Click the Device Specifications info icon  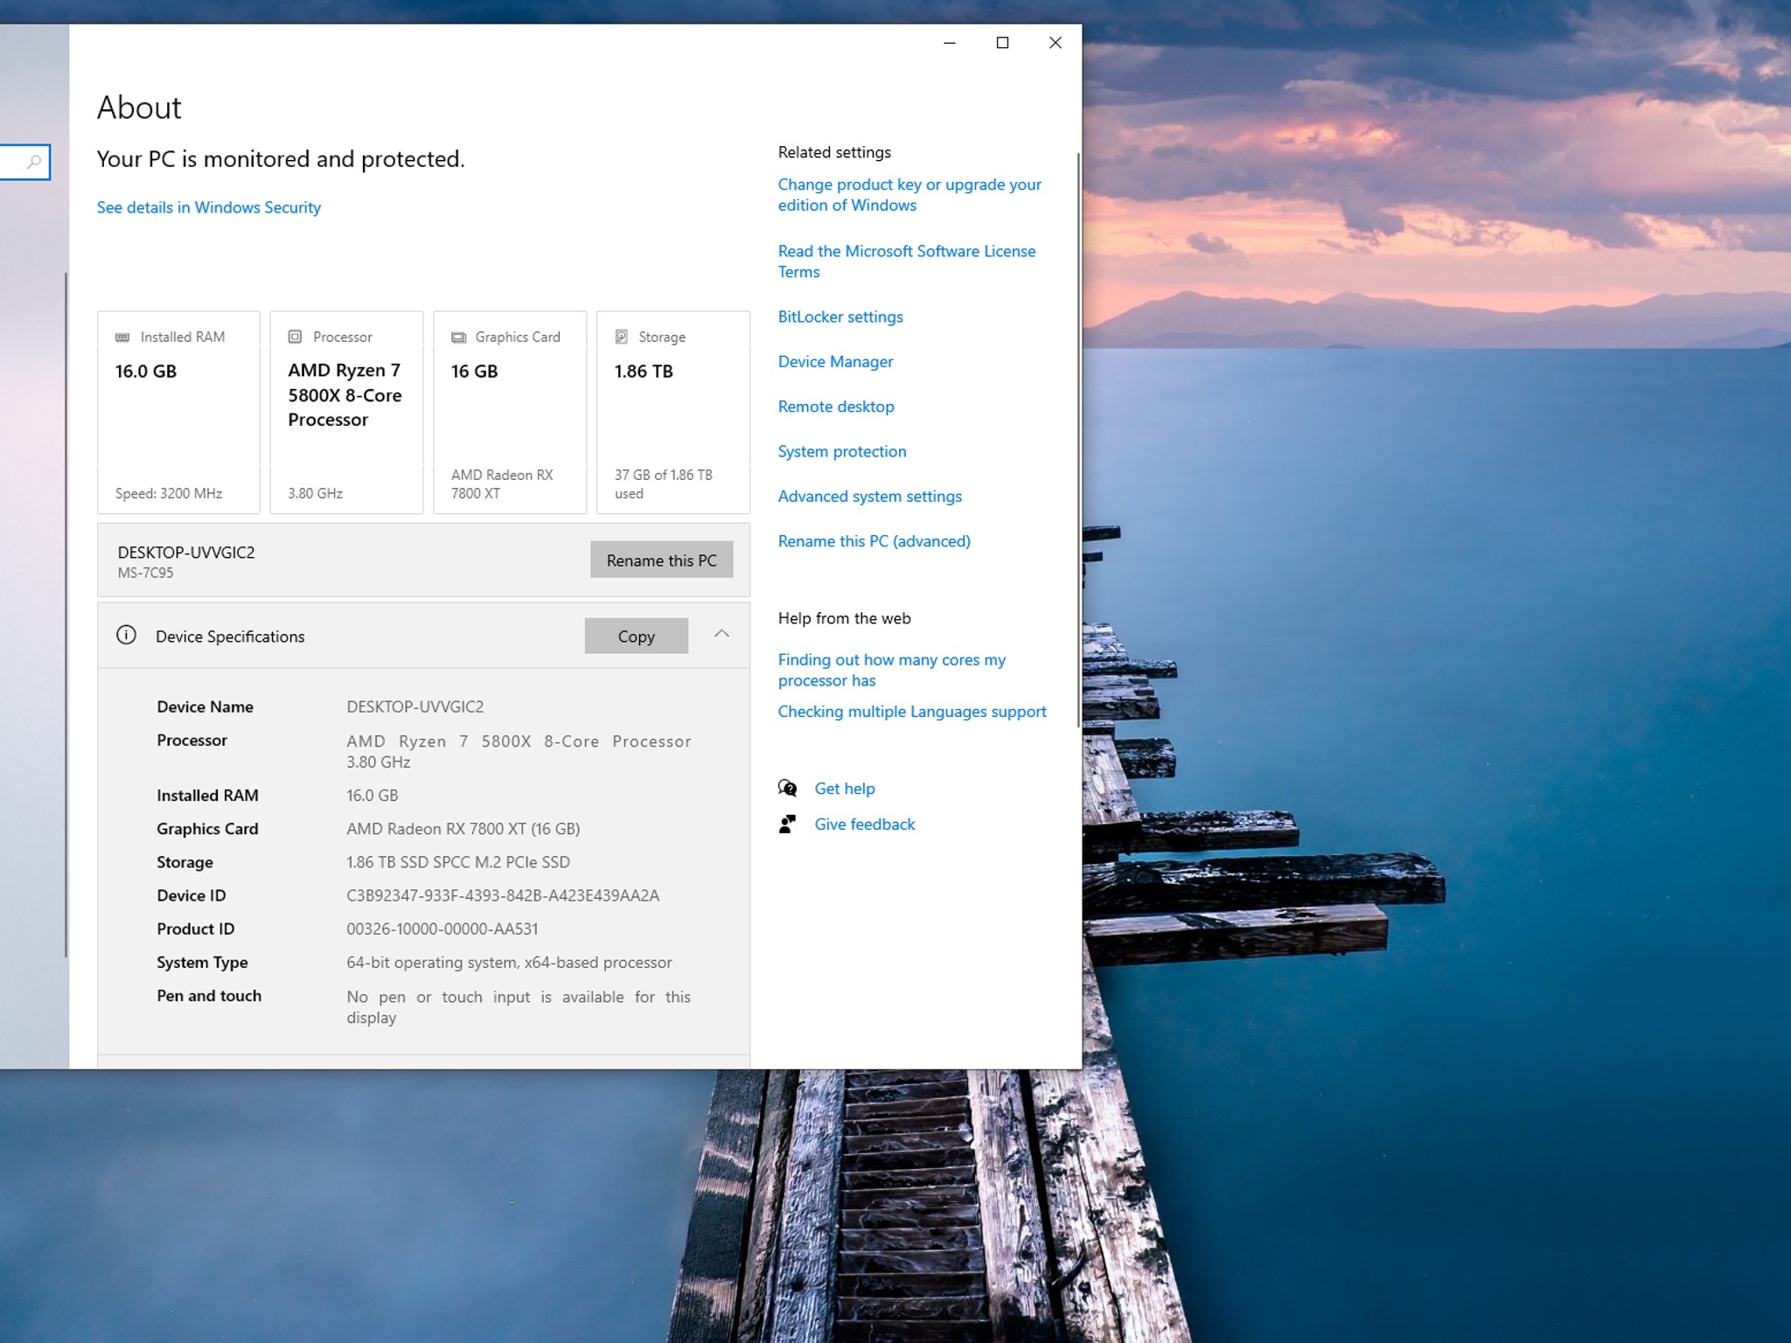(126, 635)
